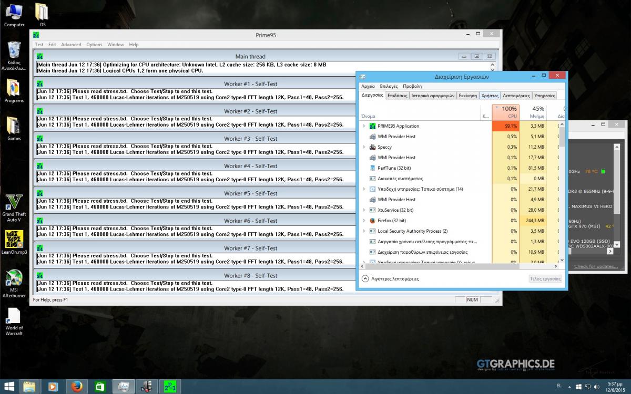Image resolution: width=631 pixels, height=394 pixels.
Task: Switch to the Υπηρεσίες tab
Action: click(x=545, y=96)
